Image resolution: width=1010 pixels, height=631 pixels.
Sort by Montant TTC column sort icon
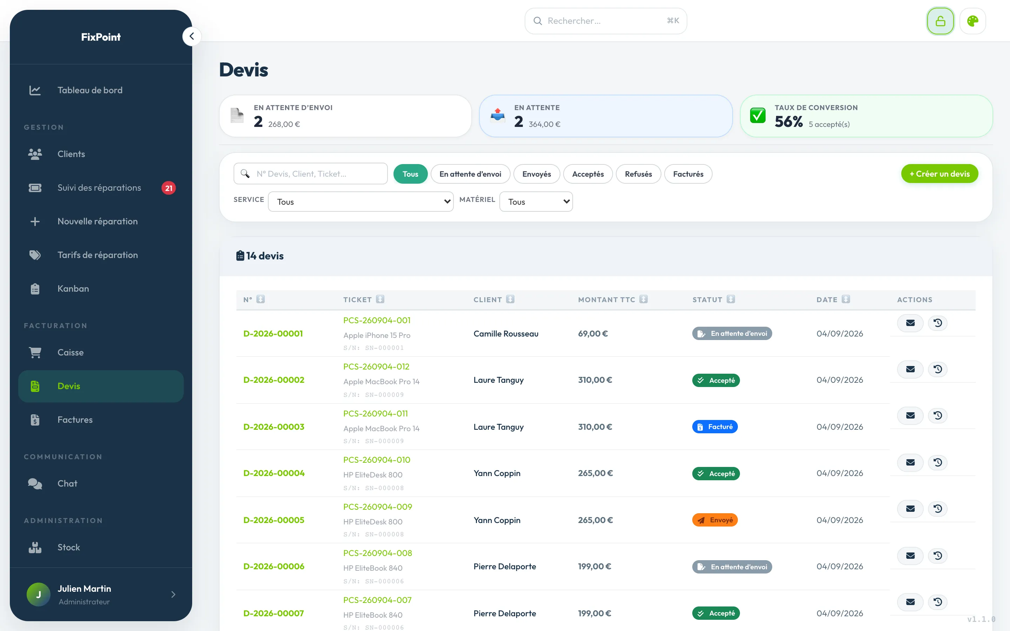pyautogui.click(x=644, y=299)
